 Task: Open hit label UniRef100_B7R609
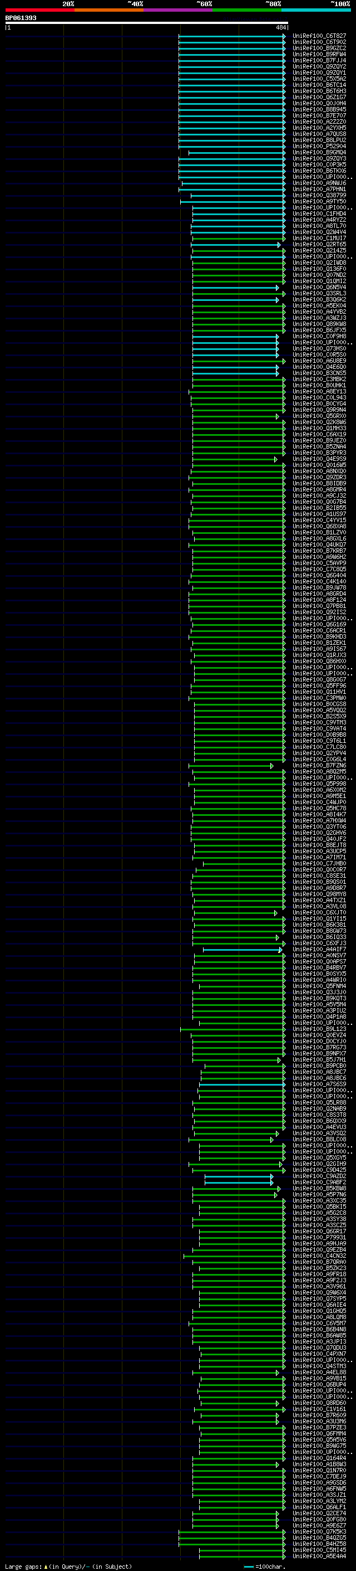[319, 1415]
